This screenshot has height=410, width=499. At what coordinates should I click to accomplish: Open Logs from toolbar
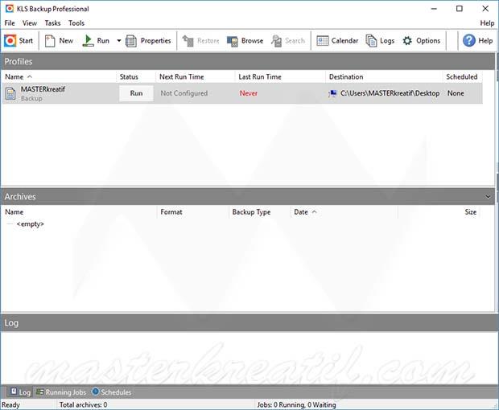tap(380, 41)
